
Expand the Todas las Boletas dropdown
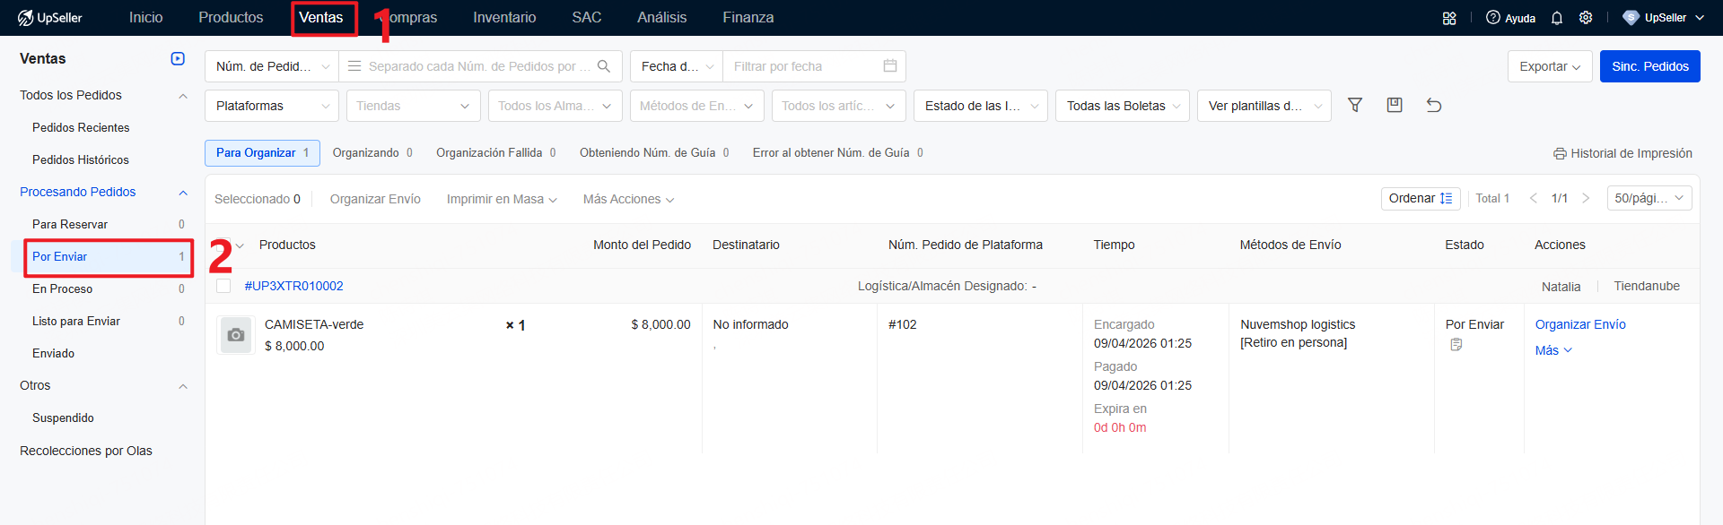point(1122,106)
